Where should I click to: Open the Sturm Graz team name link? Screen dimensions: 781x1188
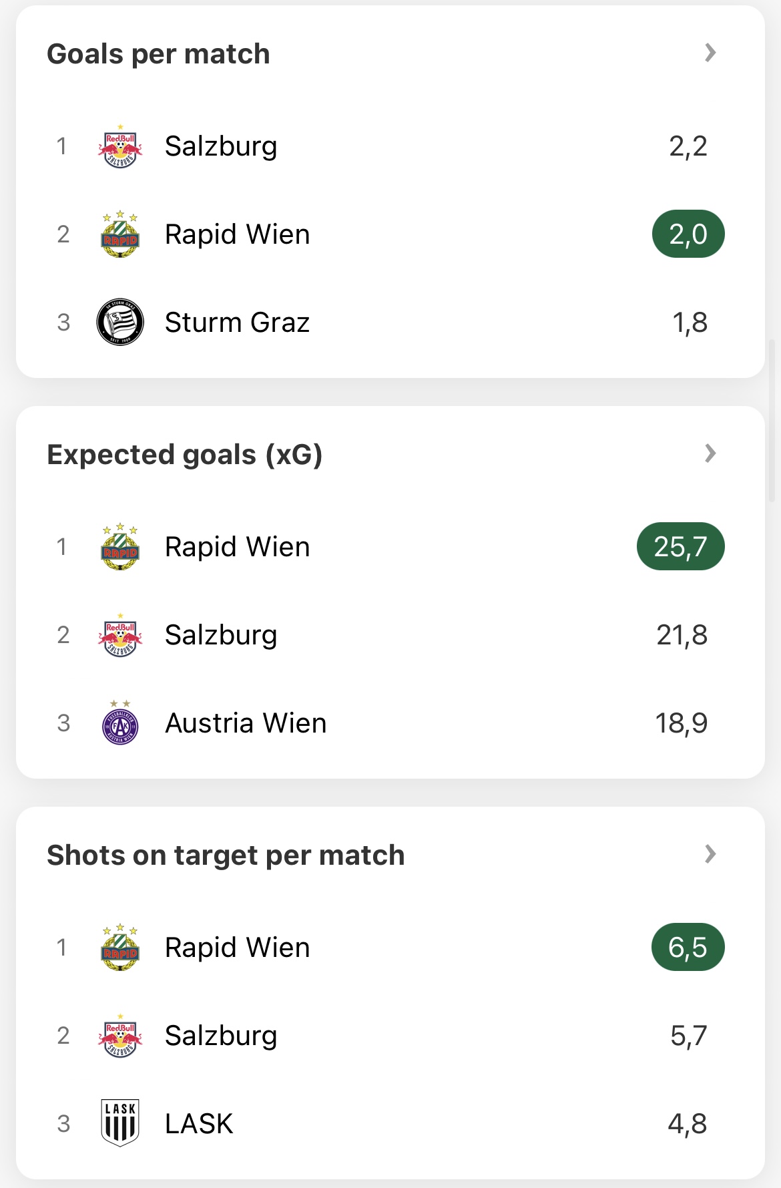click(237, 323)
